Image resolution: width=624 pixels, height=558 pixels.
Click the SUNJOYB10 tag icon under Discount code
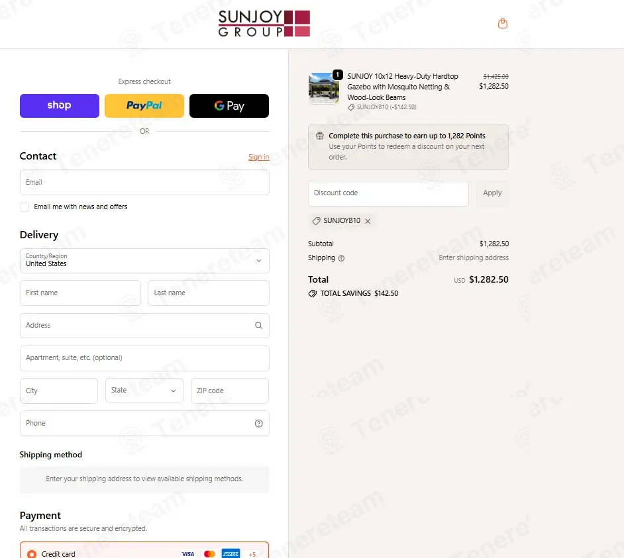click(317, 220)
